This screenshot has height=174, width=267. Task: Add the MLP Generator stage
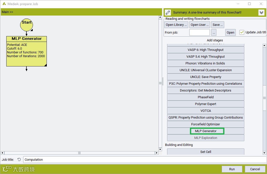coord(206,131)
